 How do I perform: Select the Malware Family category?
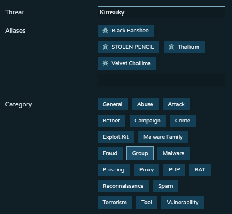(163, 137)
